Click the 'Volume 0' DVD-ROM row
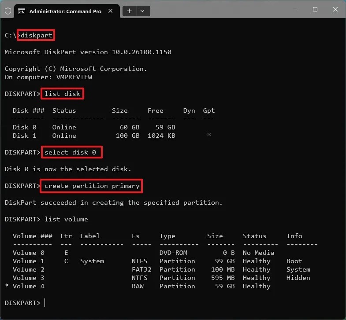This screenshot has height=320, width=346. click(x=143, y=253)
